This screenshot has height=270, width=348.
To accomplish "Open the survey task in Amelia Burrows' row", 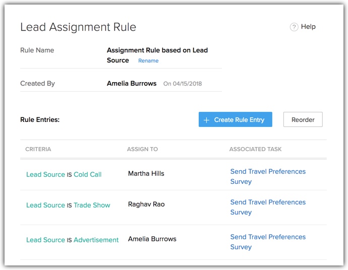I will click(268, 242).
